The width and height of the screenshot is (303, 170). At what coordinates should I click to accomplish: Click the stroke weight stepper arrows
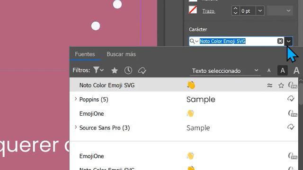235,10
